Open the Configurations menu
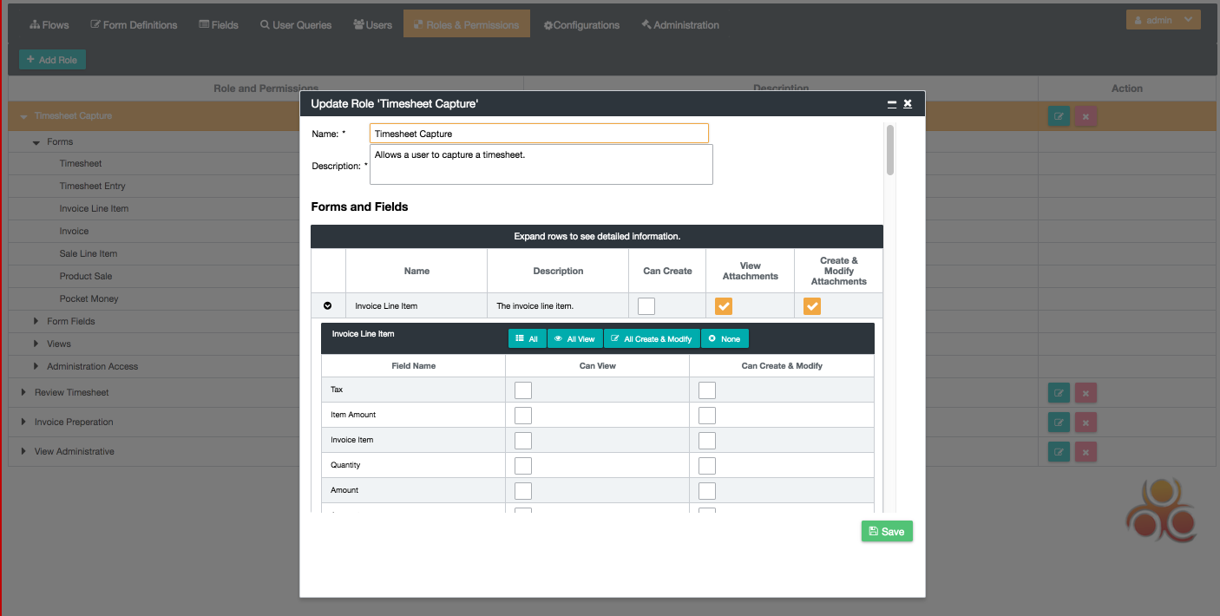1220x616 pixels. pyautogui.click(x=581, y=25)
